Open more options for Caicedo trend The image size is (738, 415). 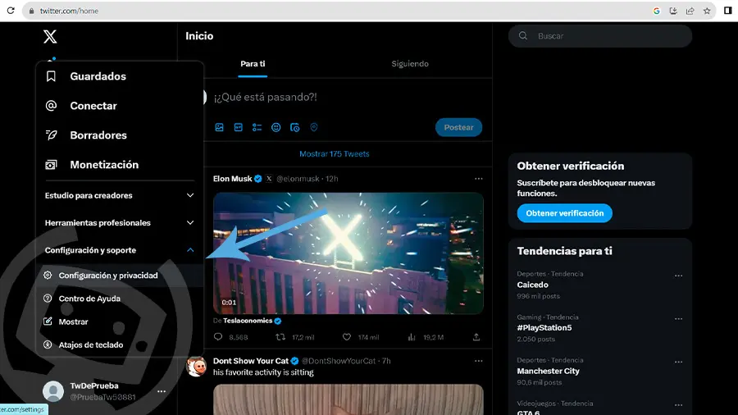[678, 276]
